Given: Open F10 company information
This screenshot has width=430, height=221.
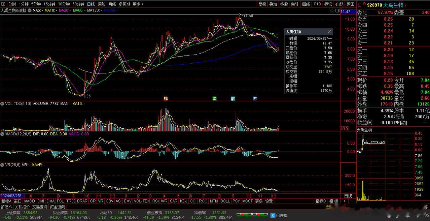Looking at the screenshot, I should (317, 4).
